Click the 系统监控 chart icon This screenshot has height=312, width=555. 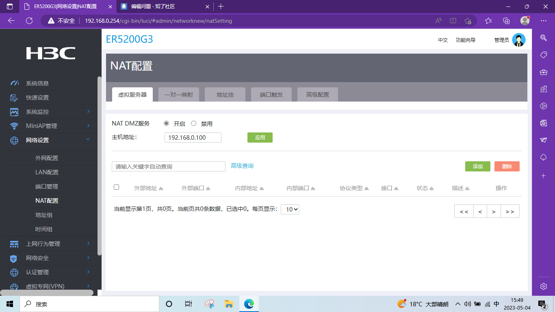click(14, 112)
